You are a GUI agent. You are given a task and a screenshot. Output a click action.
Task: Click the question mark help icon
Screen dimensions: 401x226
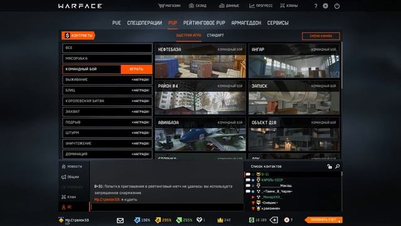pos(316,6)
